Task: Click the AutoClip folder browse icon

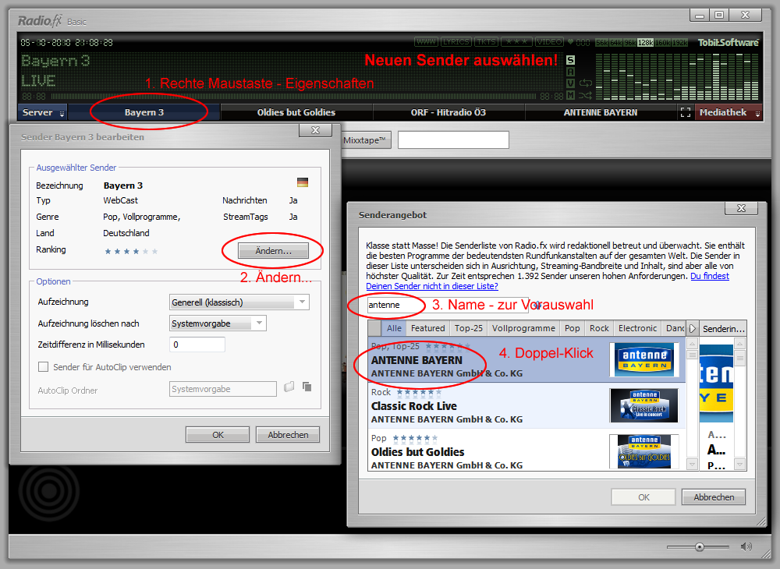Action: click(289, 387)
